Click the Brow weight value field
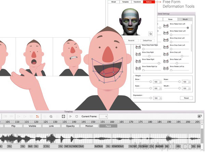This screenshot has width=205, height=154. [156, 82]
